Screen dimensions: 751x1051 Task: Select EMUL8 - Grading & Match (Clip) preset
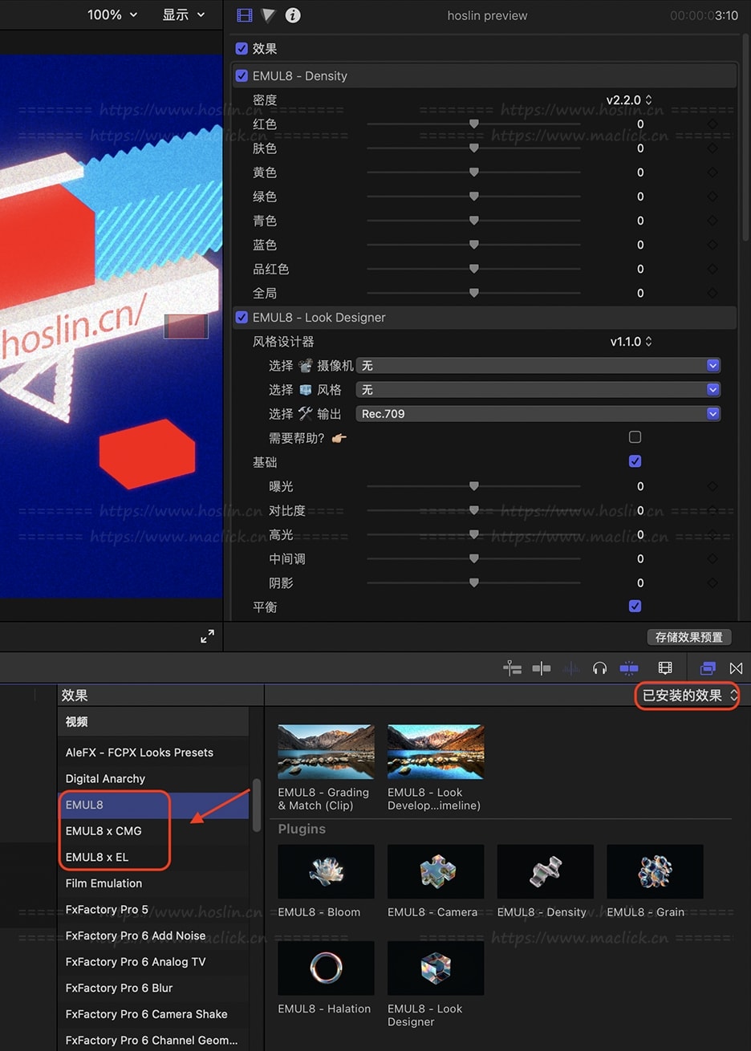point(326,752)
